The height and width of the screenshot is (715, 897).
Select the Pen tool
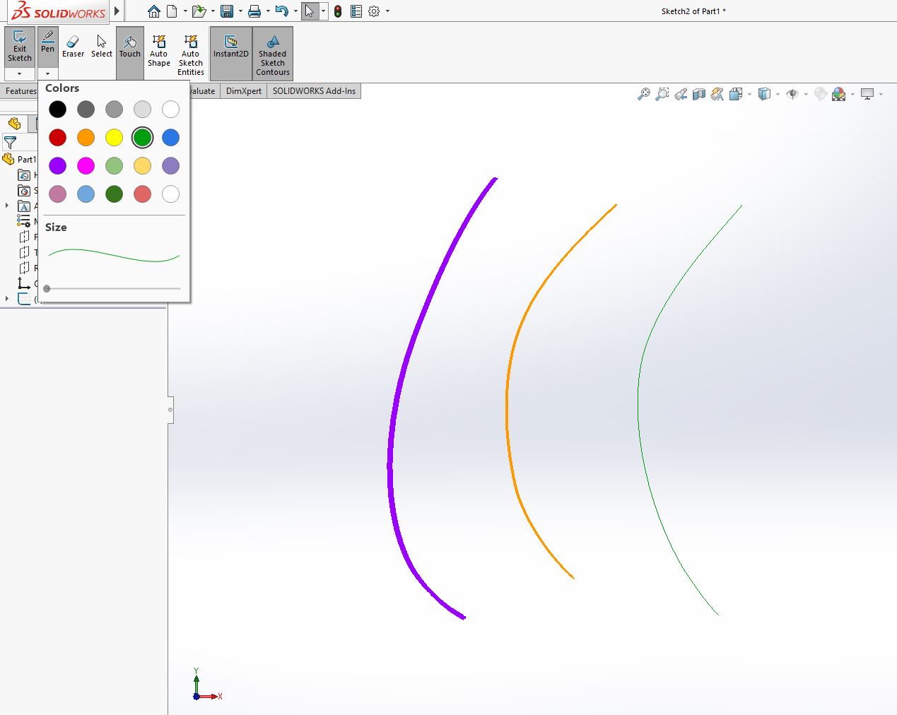click(x=47, y=47)
